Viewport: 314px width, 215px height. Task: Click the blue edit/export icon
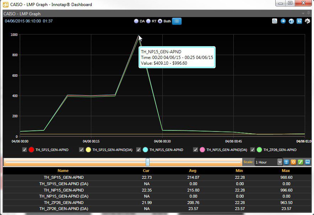[x=299, y=21]
